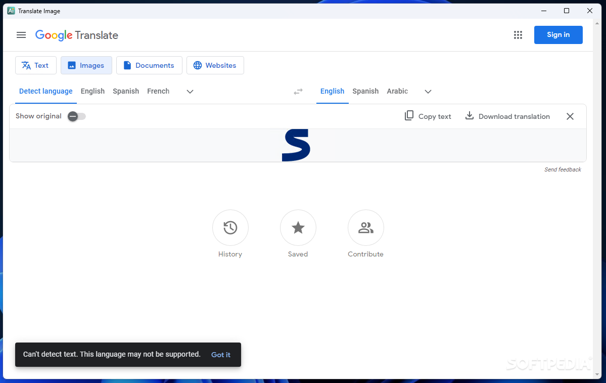Screen dimensions: 606x383
Task: Click the scrollbar down arrow
Action: click(x=597, y=374)
